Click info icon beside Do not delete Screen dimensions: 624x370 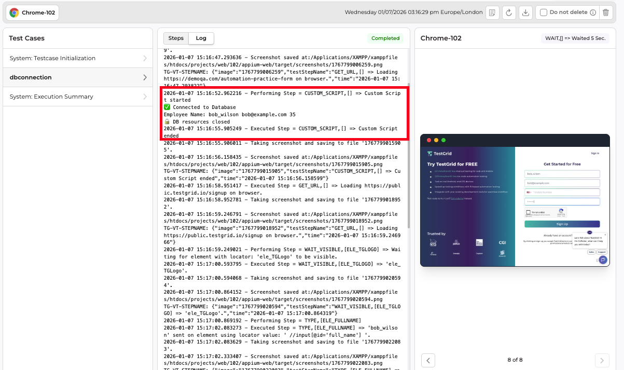pyautogui.click(x=593, y=13)
